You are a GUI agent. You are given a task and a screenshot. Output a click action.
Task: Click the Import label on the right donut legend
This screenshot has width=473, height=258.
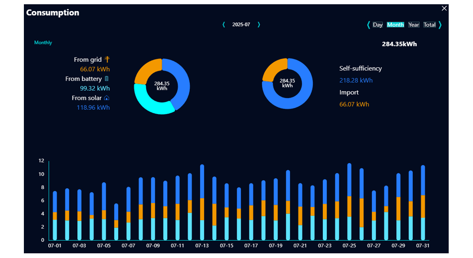coord(349,92)
